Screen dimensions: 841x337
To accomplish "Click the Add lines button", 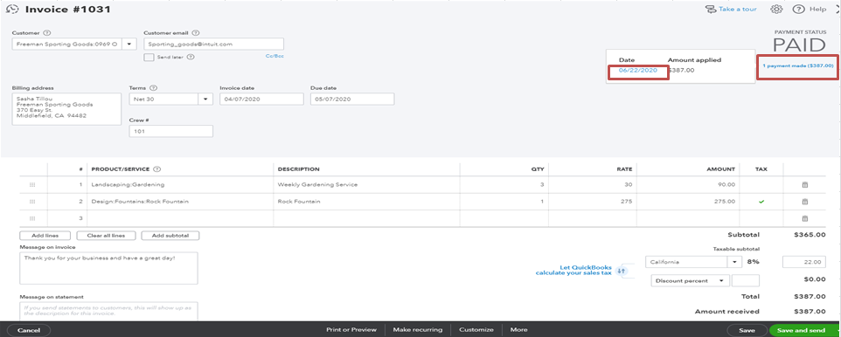I will pos(45,236).
